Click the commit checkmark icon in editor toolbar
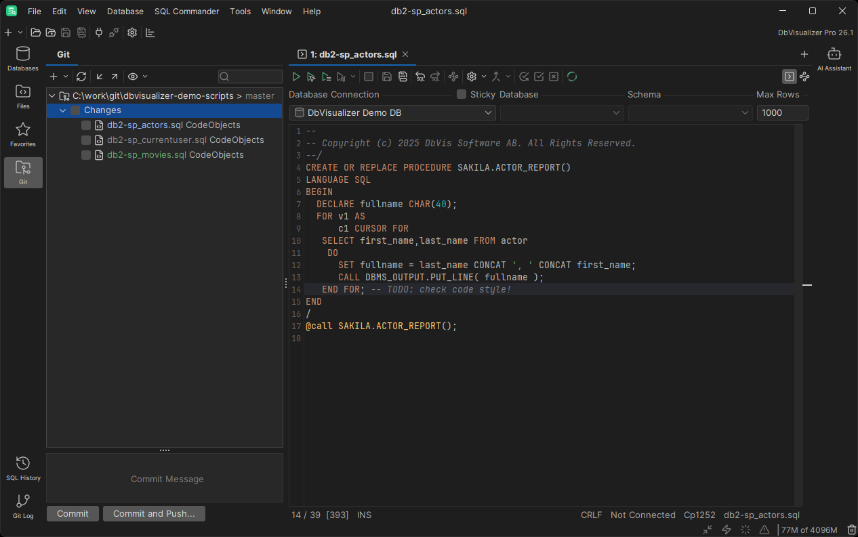This screenshot has height=537, width=858. [x=539, y=77]
